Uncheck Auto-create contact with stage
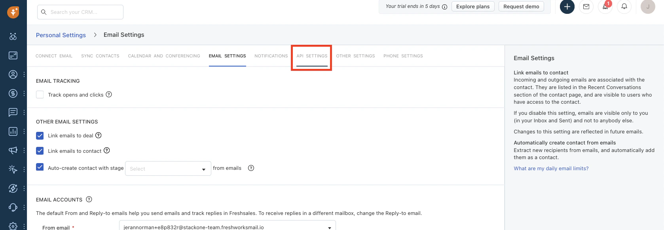Screen dimensions: 664x230 pos(40,167)
